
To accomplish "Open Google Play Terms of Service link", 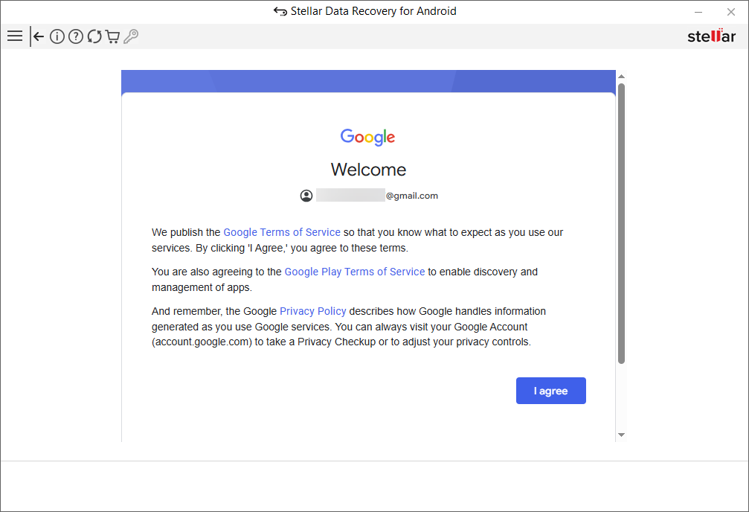I will click(x=355, y=272).
